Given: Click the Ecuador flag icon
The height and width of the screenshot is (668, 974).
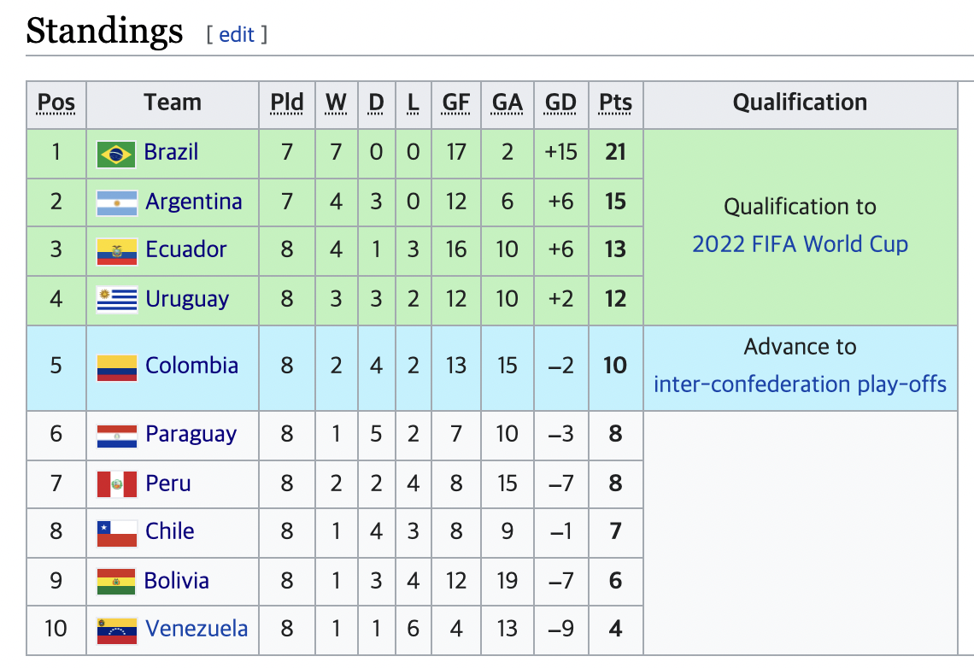Looking at the screenshot, I should coord(117,251).
